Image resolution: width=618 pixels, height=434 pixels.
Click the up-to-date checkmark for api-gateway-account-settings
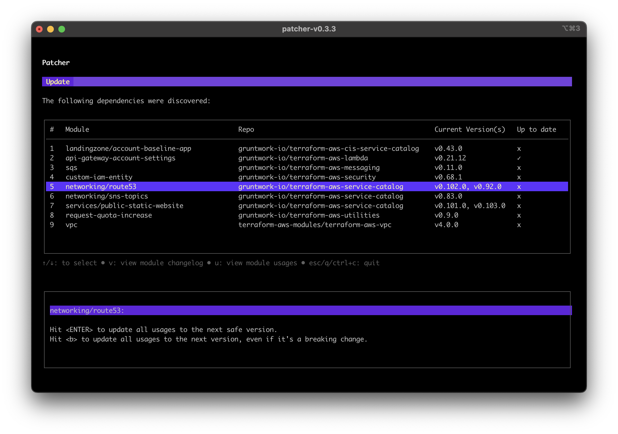pyautogui.click(x=519, y=158)
